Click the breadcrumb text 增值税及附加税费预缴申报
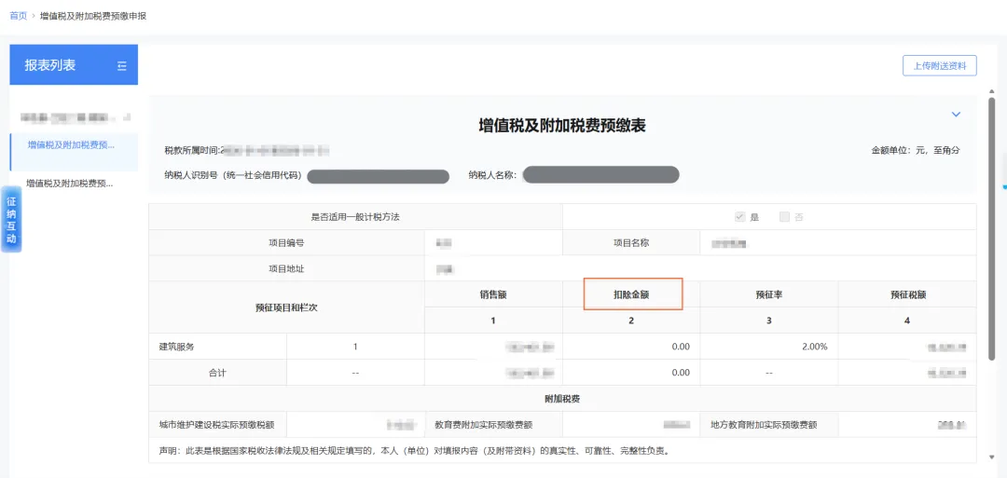Image resolution: width=1007 pixels, height=478 pixels. (x=93, y=16)
